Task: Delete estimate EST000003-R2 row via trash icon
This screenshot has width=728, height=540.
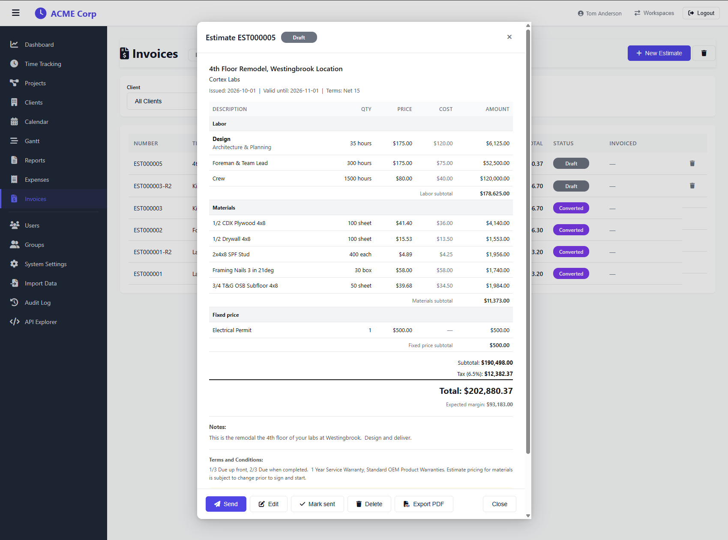Action: click(x=692, y=186)
